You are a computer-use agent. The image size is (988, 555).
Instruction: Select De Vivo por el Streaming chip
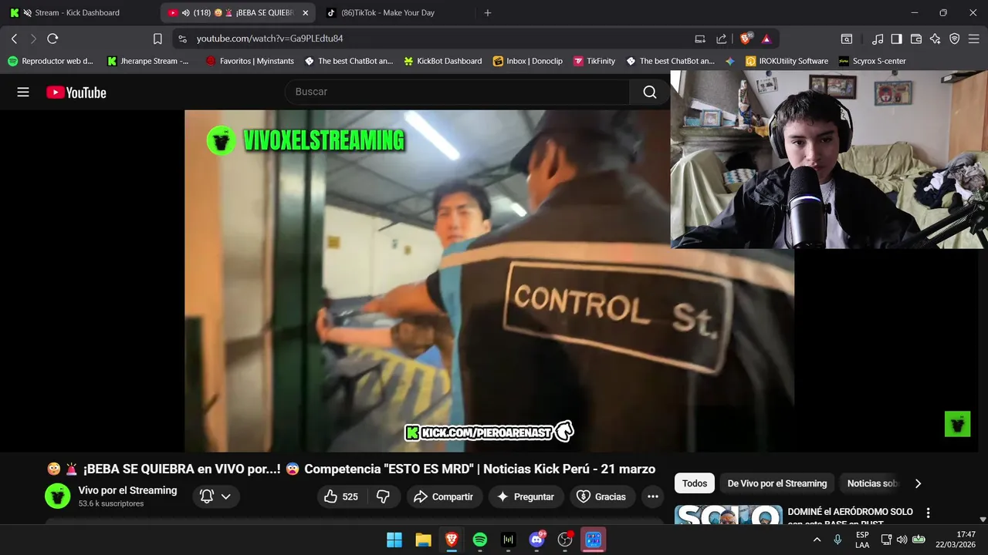click(x=777, y=483)
